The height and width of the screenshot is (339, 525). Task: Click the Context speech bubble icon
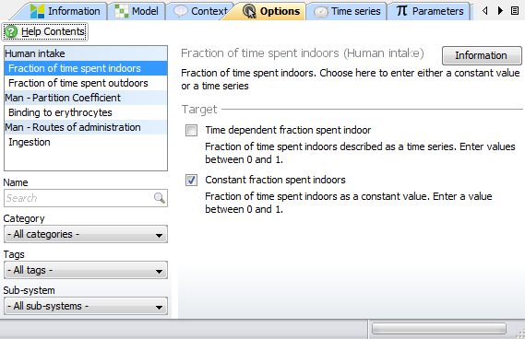coord(181,11)
